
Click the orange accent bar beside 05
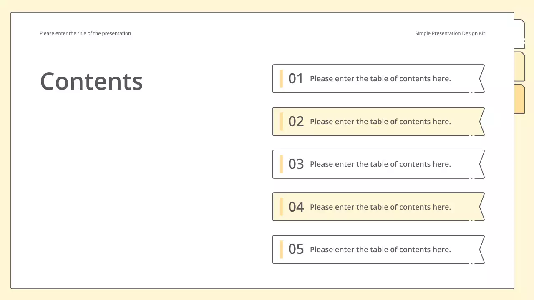(x=282, y=250)
